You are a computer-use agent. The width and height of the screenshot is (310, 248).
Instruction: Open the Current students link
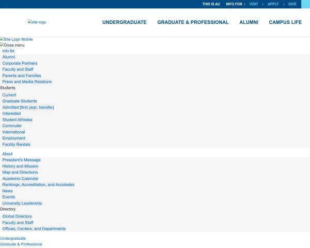[9, 95]
